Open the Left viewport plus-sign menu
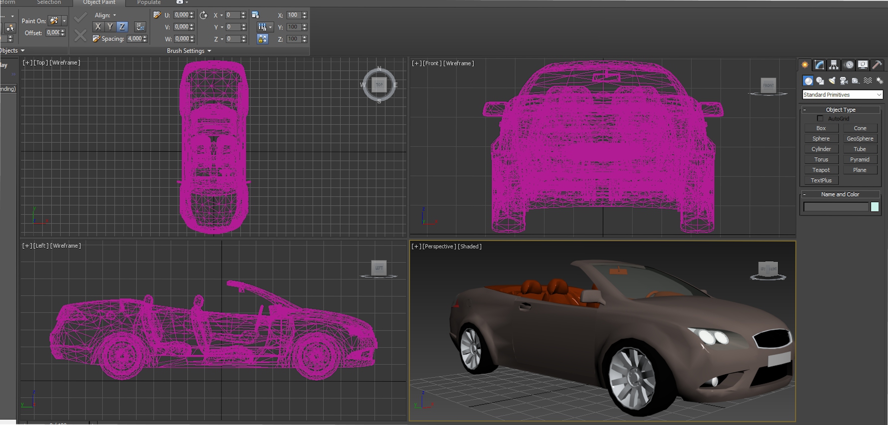The width and height of the screenshot is (888, 425). pos(27,246)
